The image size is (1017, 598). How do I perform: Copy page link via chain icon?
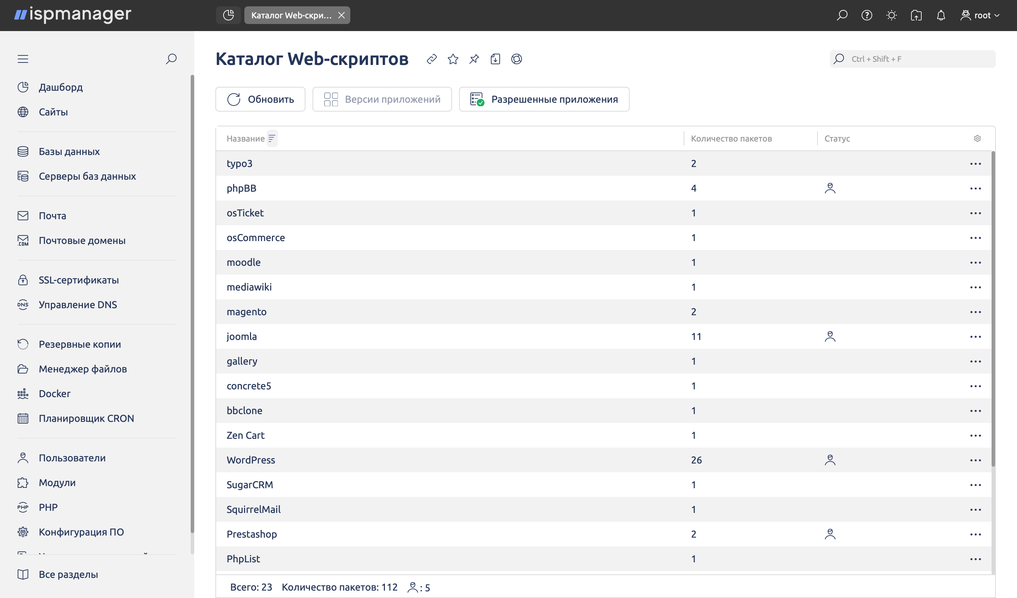432,59
